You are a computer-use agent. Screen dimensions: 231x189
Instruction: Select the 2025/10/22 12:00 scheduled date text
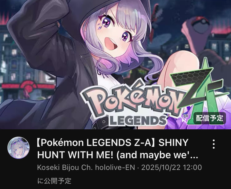(x=172, y=167)
